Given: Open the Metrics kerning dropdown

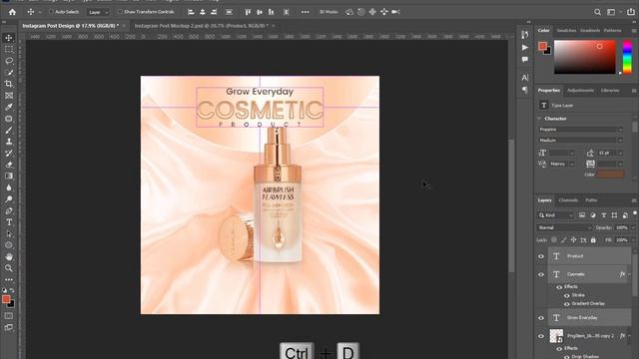Looking at the screenshot, I should (562, 164).
